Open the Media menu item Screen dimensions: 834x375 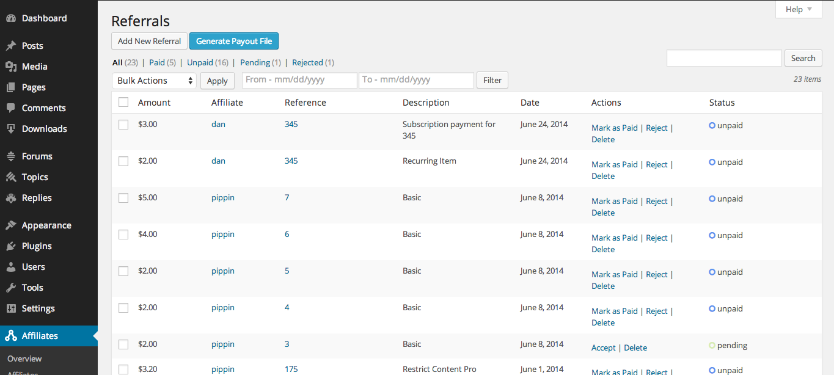tap(34, 67)
